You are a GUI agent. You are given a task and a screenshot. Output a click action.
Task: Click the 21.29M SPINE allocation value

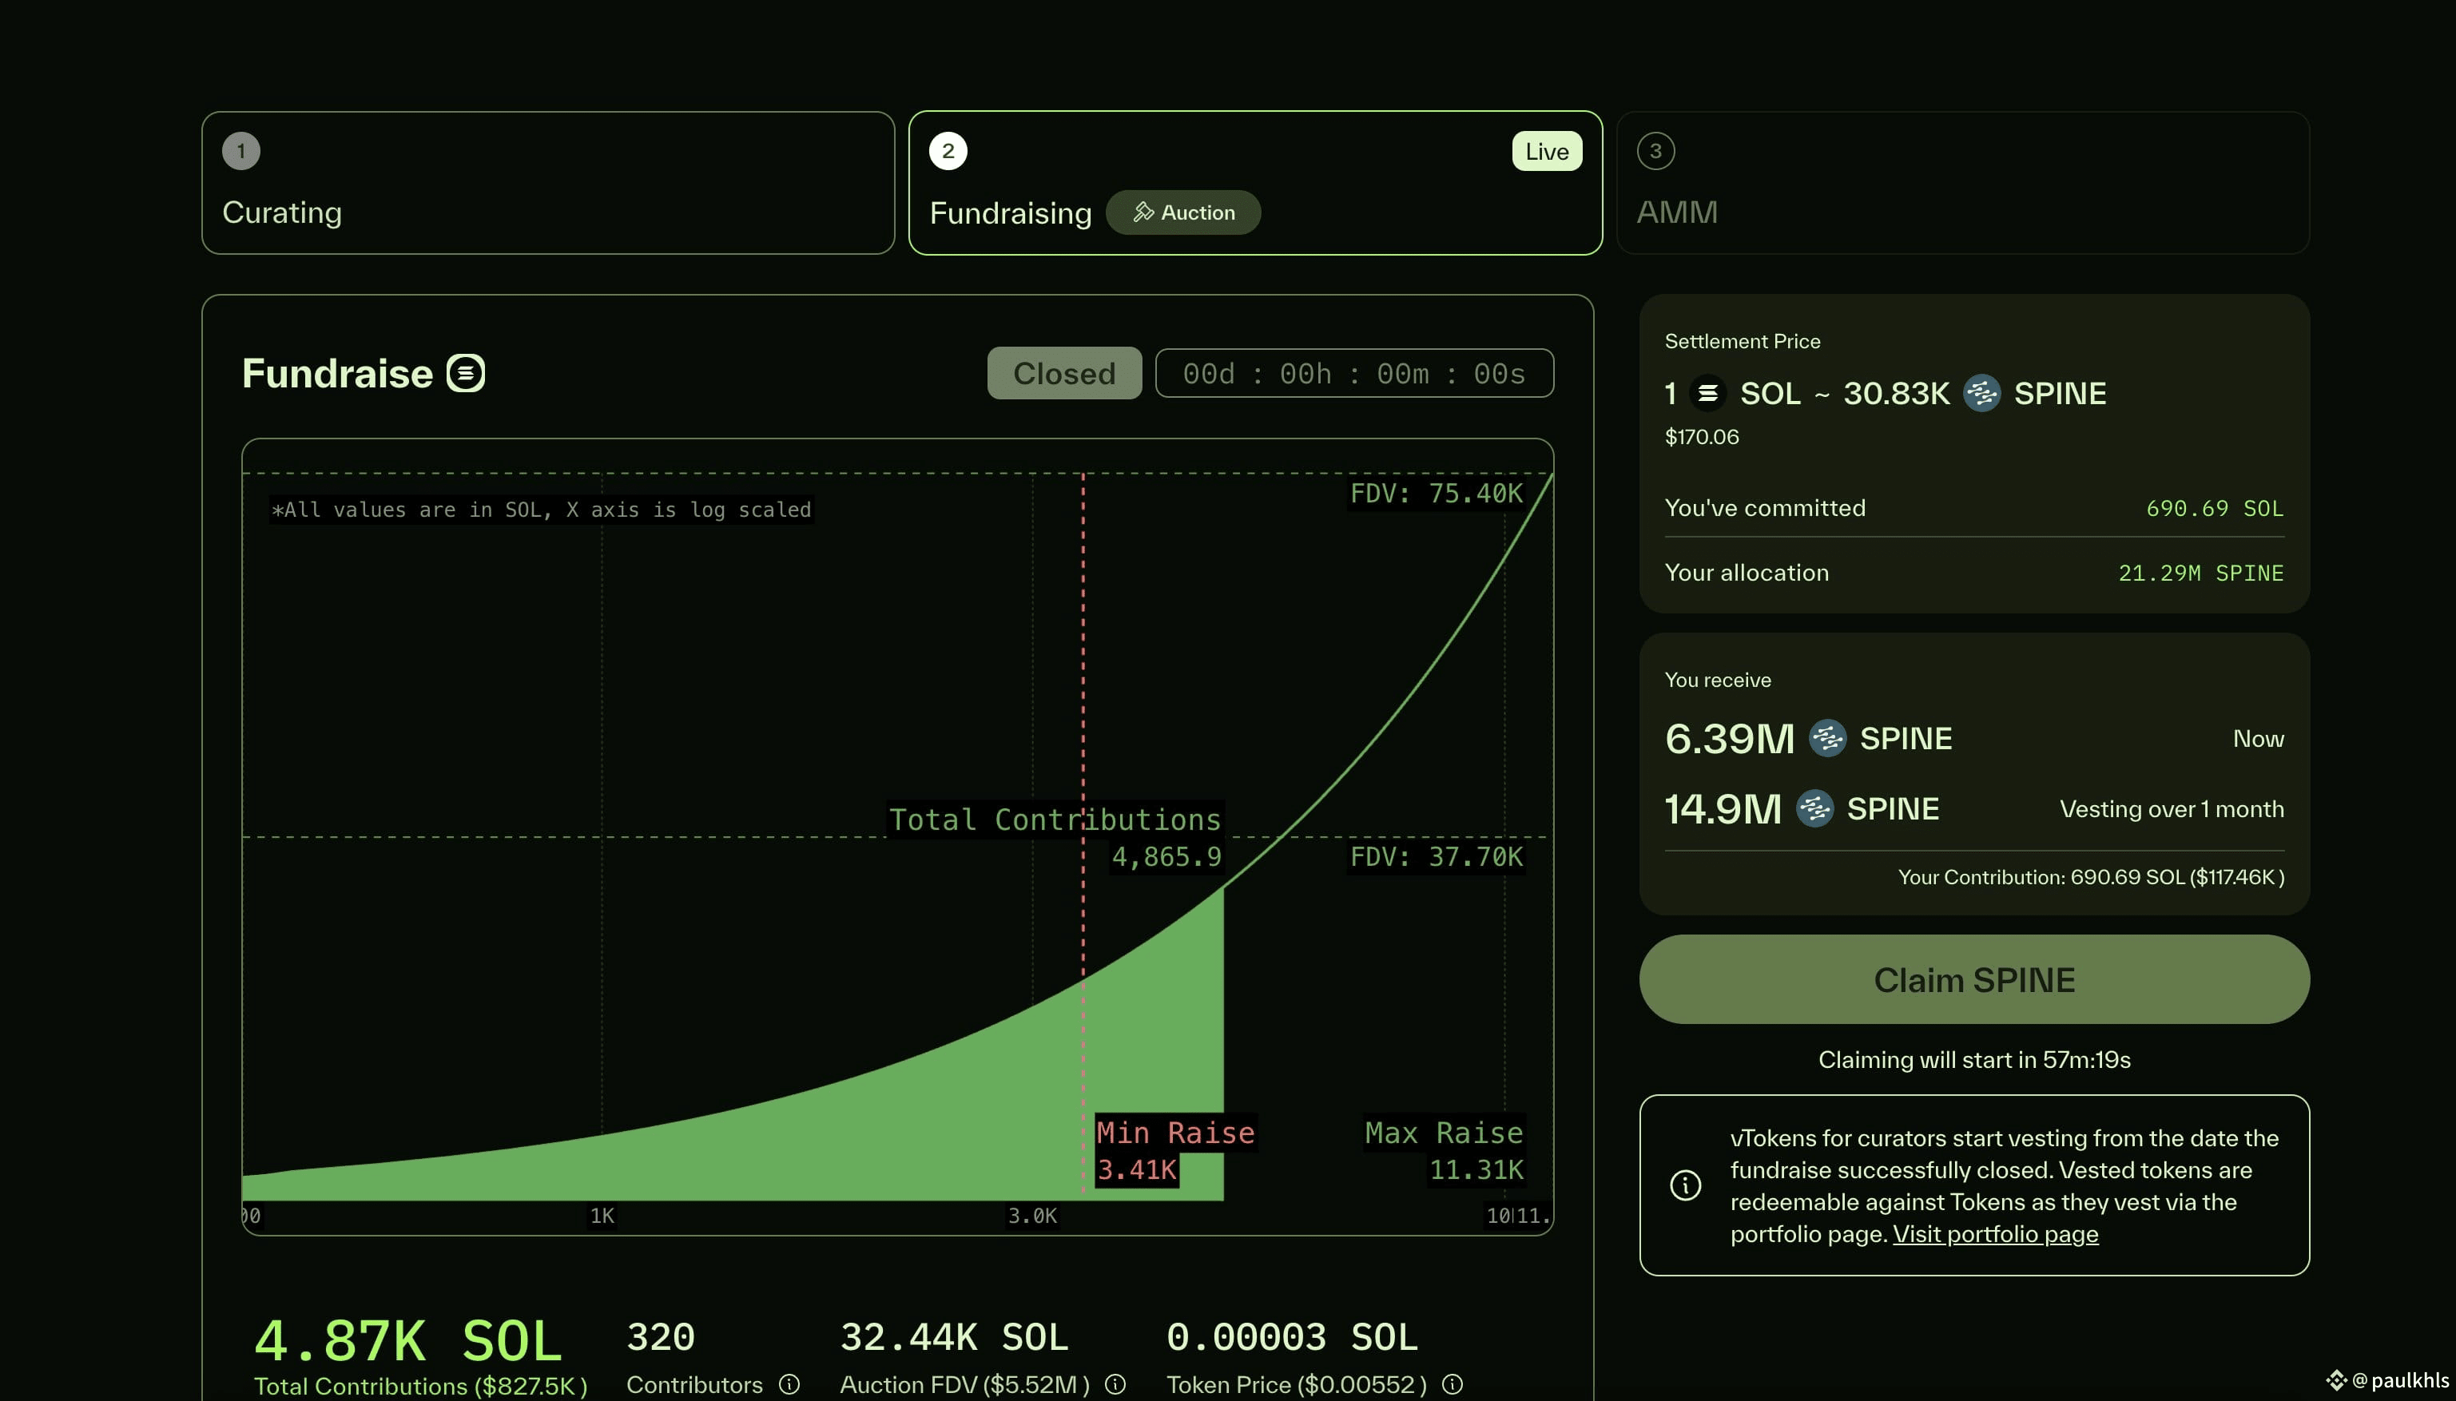(2201, 573)
